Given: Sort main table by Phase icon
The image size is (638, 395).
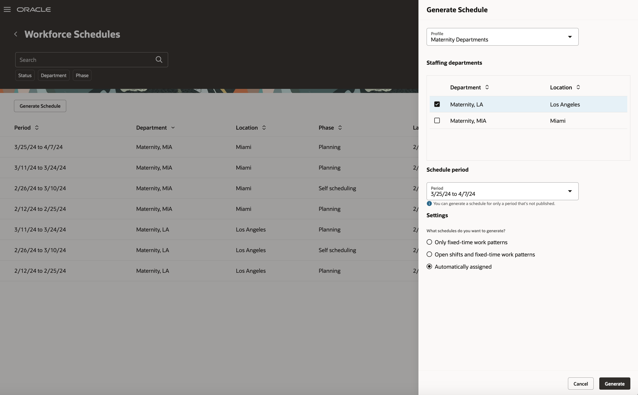Looking at the screenshot, I should point(340,128).
